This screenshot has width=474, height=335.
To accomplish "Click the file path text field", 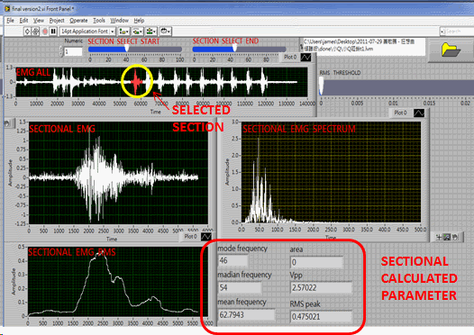I will click(362, 46).
